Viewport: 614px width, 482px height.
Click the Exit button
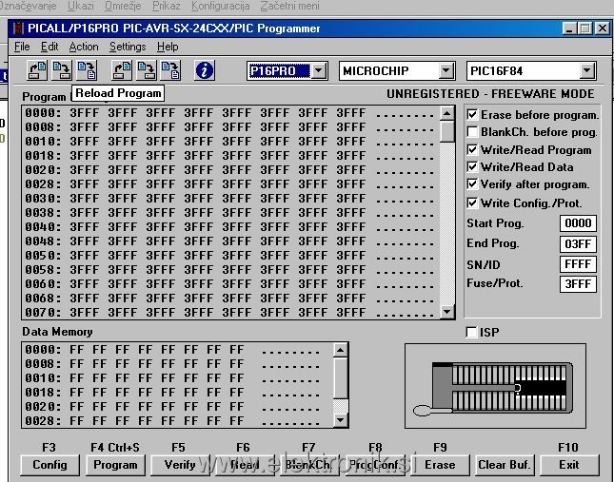pos(569,465)
